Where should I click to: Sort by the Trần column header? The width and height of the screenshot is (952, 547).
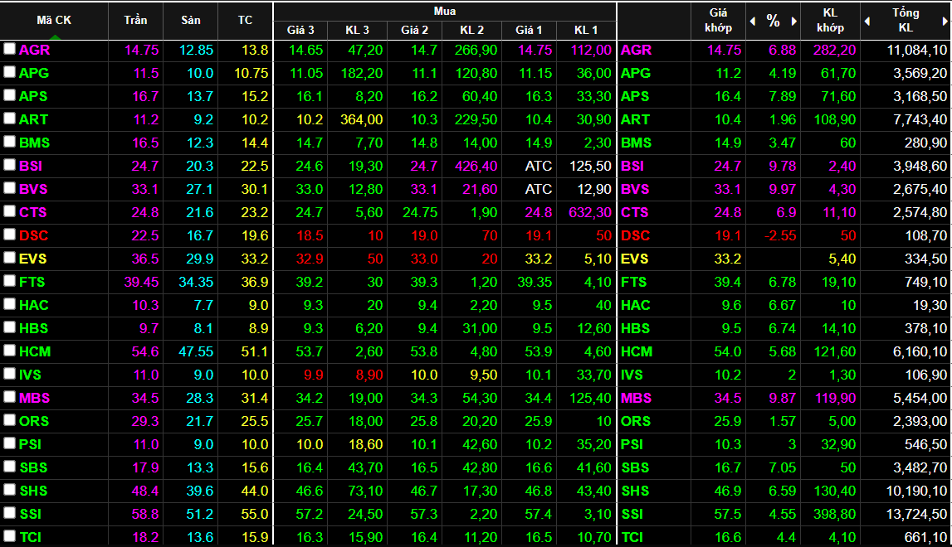tap(135, 20)
